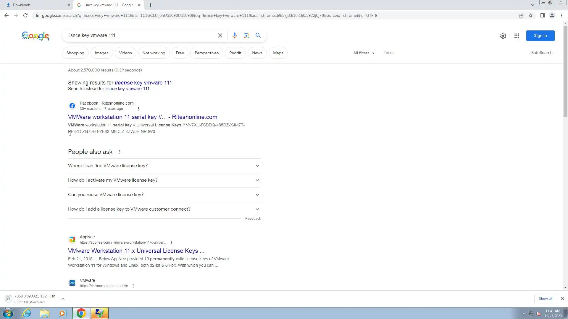
Task: Clear the search box text
Action: 220,35
